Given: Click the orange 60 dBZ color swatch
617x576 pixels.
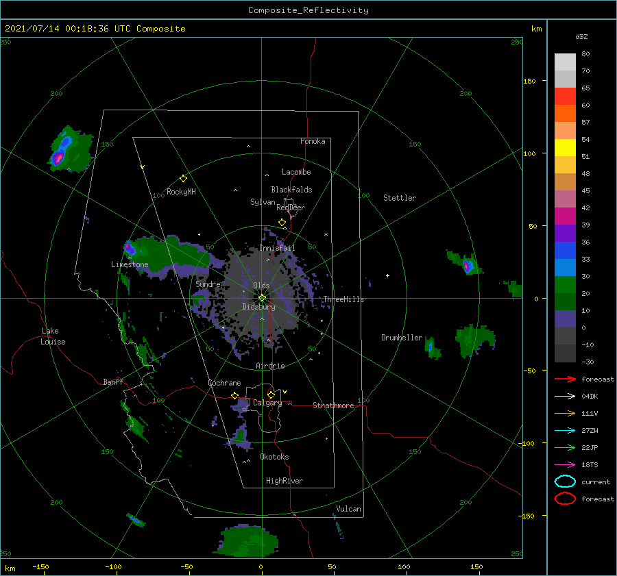Looking at the screenshot, I should click(565, 113).
